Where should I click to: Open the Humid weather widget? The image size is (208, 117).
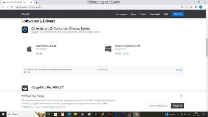[x=170, y=114]
